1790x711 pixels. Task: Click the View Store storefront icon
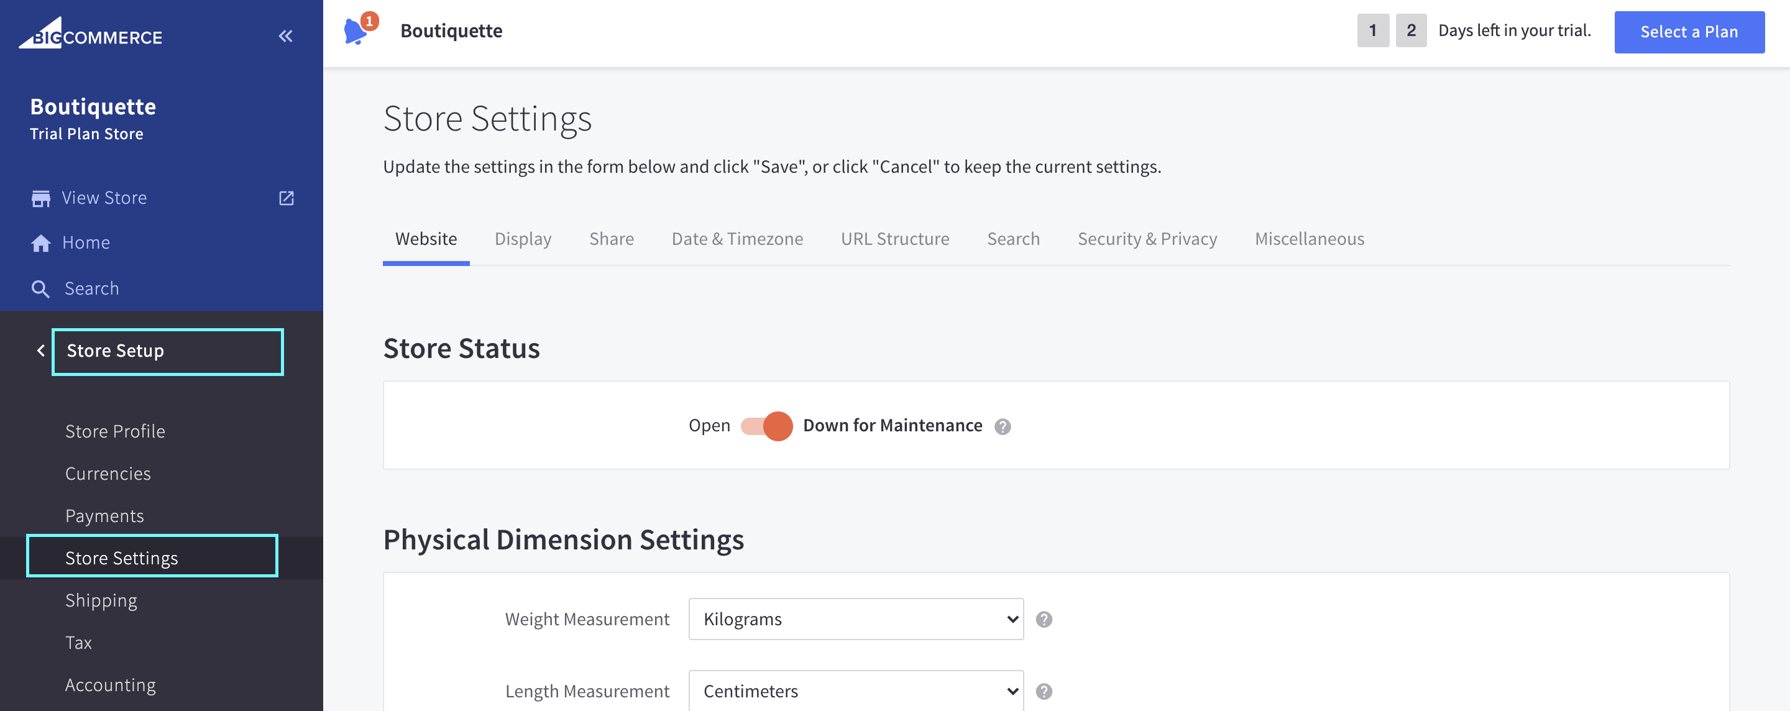41,199
